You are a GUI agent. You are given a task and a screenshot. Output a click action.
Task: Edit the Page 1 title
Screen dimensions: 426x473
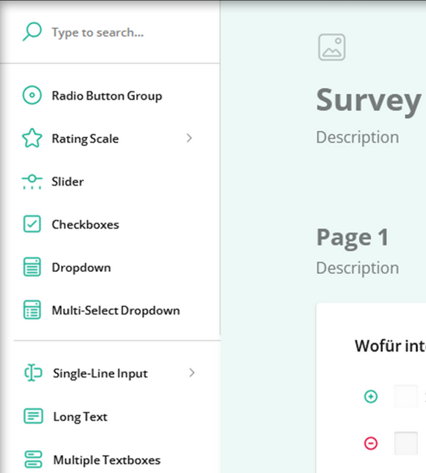click(x=353, y=238)
